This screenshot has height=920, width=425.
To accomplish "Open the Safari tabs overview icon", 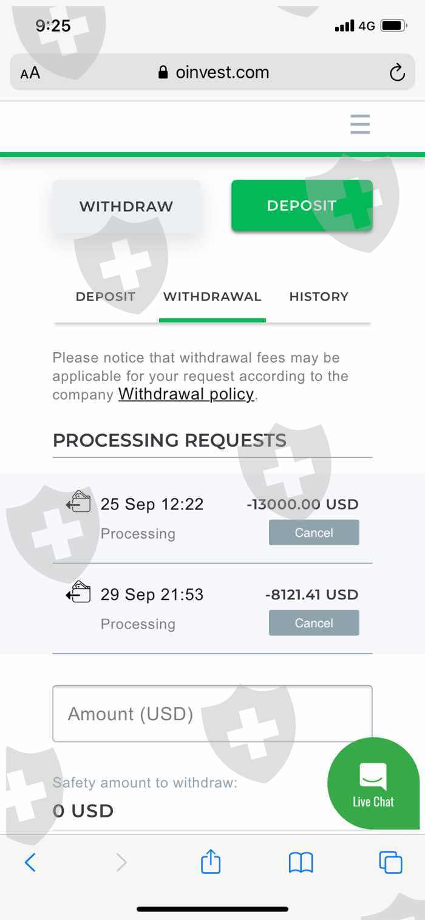I will click(x=390, y=862).
